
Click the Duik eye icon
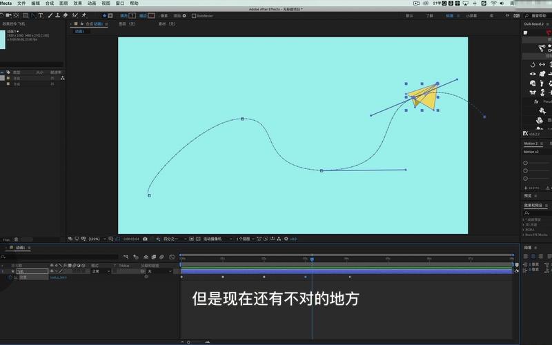533,74
